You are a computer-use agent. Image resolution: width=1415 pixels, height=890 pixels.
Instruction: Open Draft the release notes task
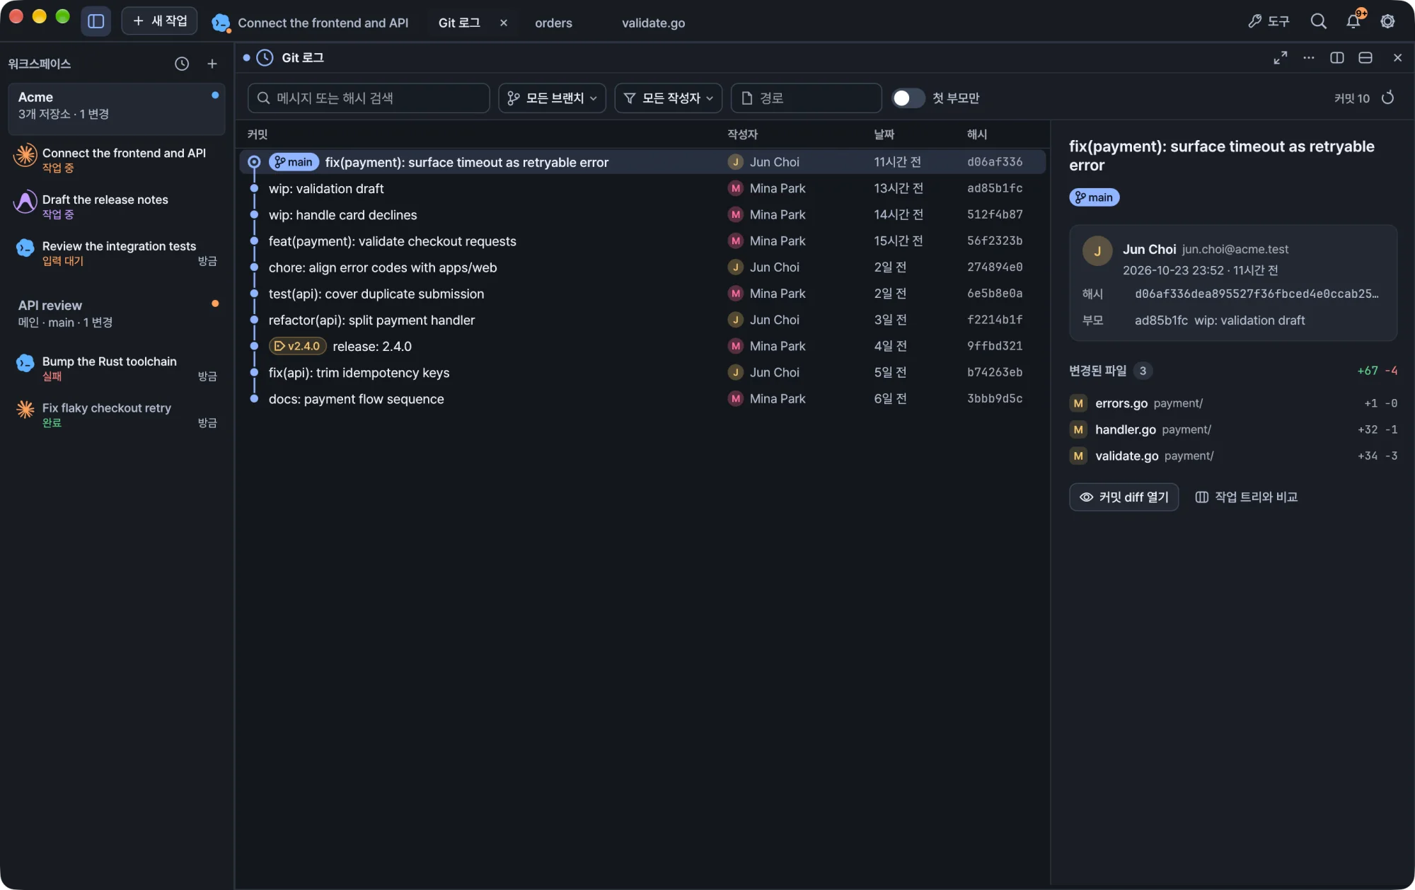(x=117, y=206)
